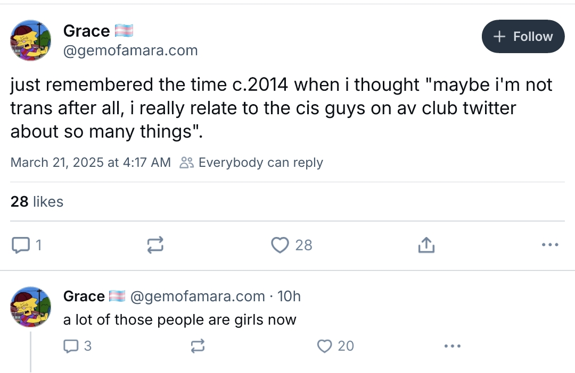Image resolution: width=575 pixels, height=373 pixels.
Task: Open the @gemofamara.com handle in main post
Action: point(130,50)
